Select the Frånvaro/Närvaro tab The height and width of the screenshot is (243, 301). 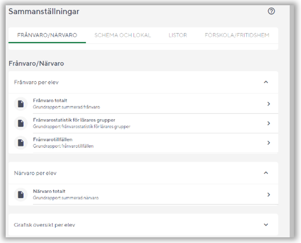(x=47, y=36)
